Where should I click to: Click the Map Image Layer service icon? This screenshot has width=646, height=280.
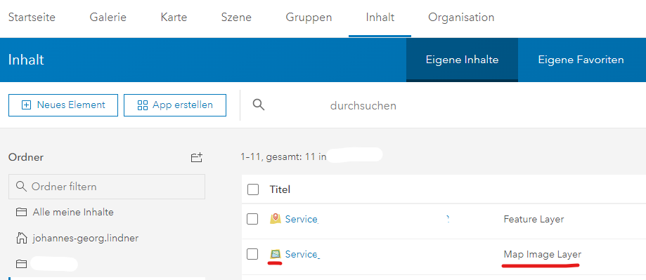pos(276,255)
